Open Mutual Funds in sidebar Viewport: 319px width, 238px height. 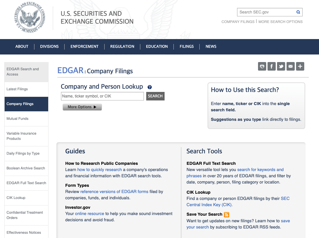(x=27, y=119)
